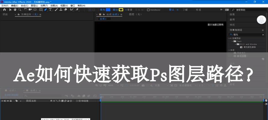Image resolution: width=268 pixels, height=120 pixels.
Task: Toggle the eye video column in timeline
Action: coord(2,101)
